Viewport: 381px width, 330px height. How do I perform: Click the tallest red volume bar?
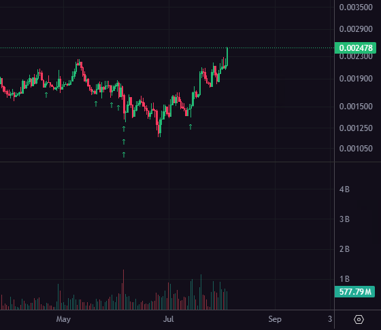click(123, 289)
